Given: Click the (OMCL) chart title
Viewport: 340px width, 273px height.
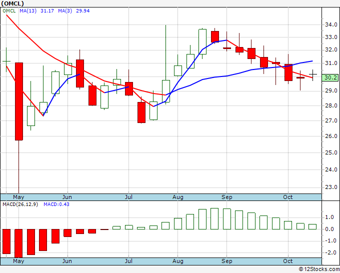Looking at the screenshot, I should point(12,3).
